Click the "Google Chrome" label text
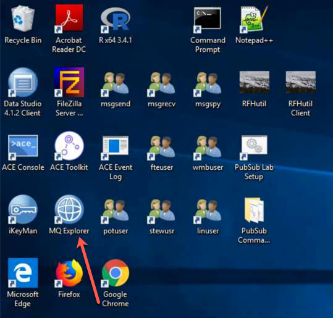The image size is (333, 318). click(116, 299)
